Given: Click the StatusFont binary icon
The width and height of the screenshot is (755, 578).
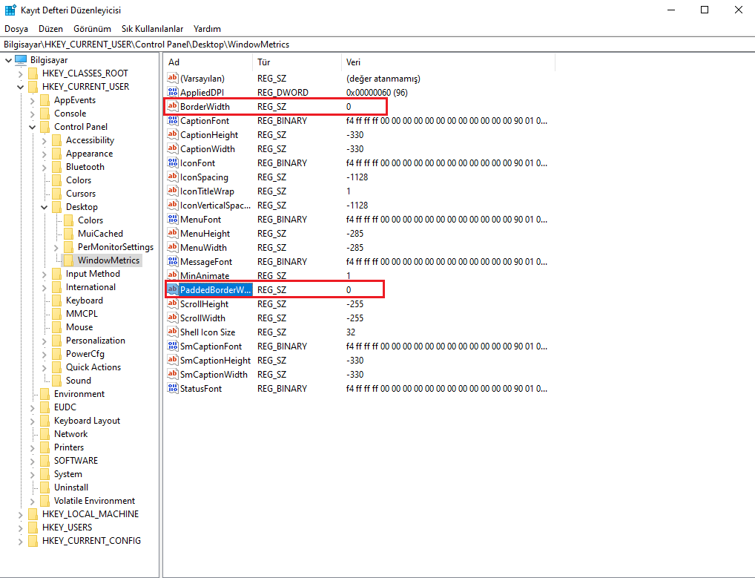Looking at the screenshot, I should [172, 388].
